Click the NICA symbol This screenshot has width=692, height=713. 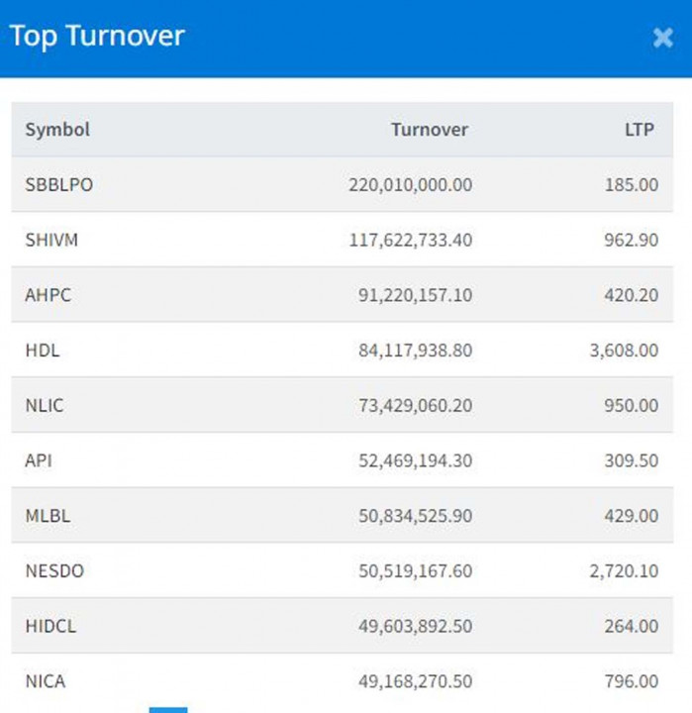pos(46,681)
